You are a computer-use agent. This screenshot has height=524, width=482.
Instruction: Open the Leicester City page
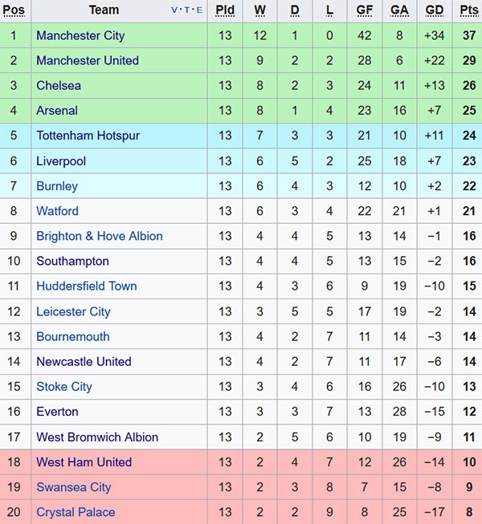point(73,311)
